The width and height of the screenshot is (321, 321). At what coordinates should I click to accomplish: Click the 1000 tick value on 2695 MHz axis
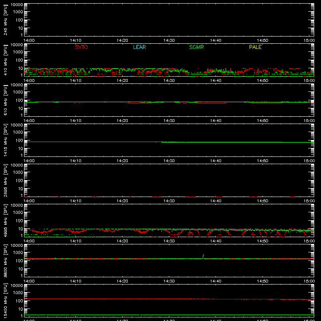[x=18, y=173]
